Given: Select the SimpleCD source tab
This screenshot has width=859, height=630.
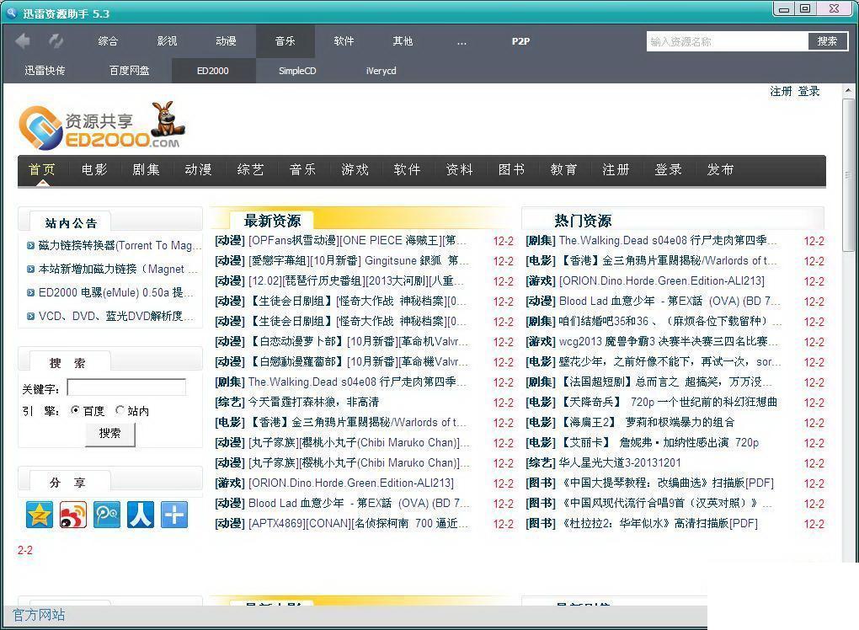Looking at the screenshot, I should click(x=297, y=71).
